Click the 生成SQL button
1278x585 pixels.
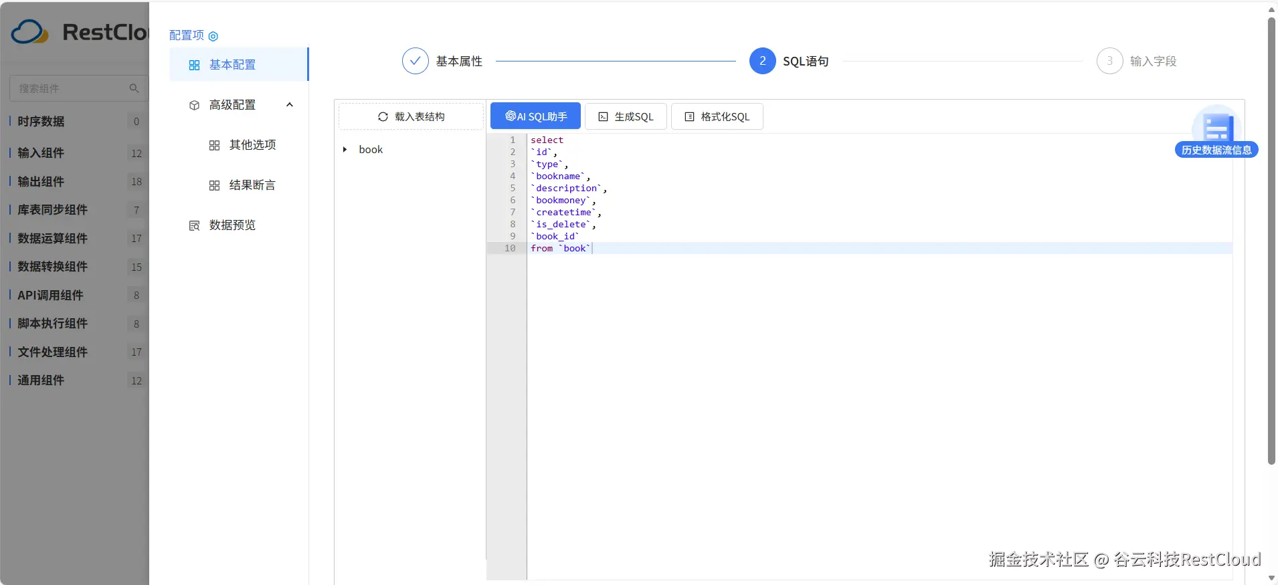(626, 116)
